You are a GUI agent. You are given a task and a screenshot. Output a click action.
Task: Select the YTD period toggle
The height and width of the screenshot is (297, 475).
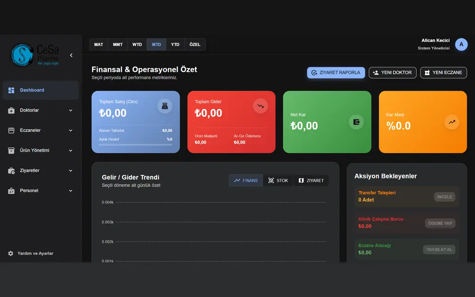pyautogui.click(x=175, y=45)
